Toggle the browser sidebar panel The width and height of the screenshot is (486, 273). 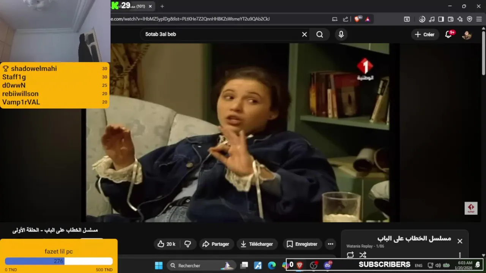coord(441,19)
